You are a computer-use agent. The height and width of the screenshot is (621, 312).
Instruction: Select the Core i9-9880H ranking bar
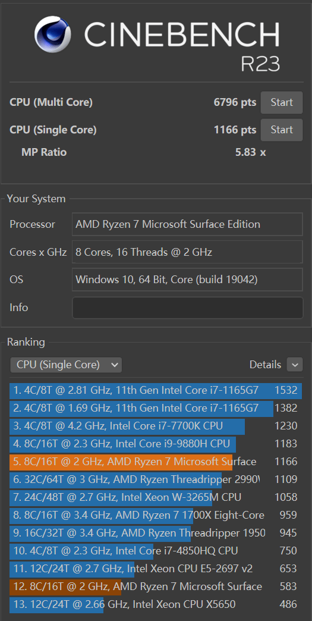click(x=156, y=444)
